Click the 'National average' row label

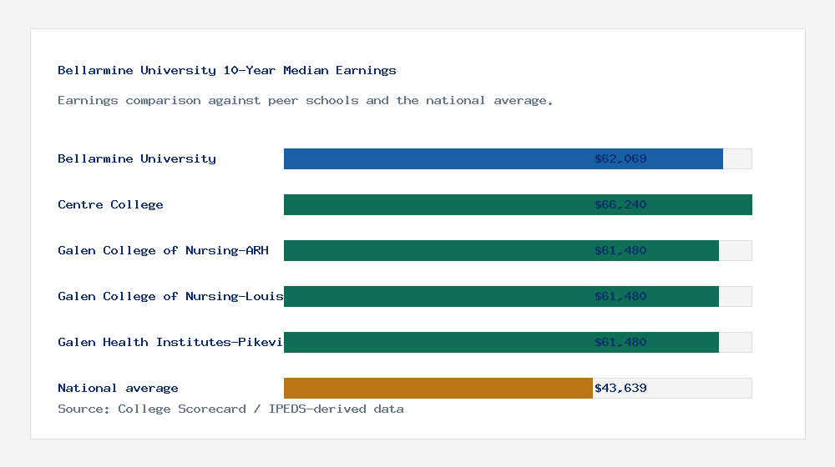(x=118, y=388)
